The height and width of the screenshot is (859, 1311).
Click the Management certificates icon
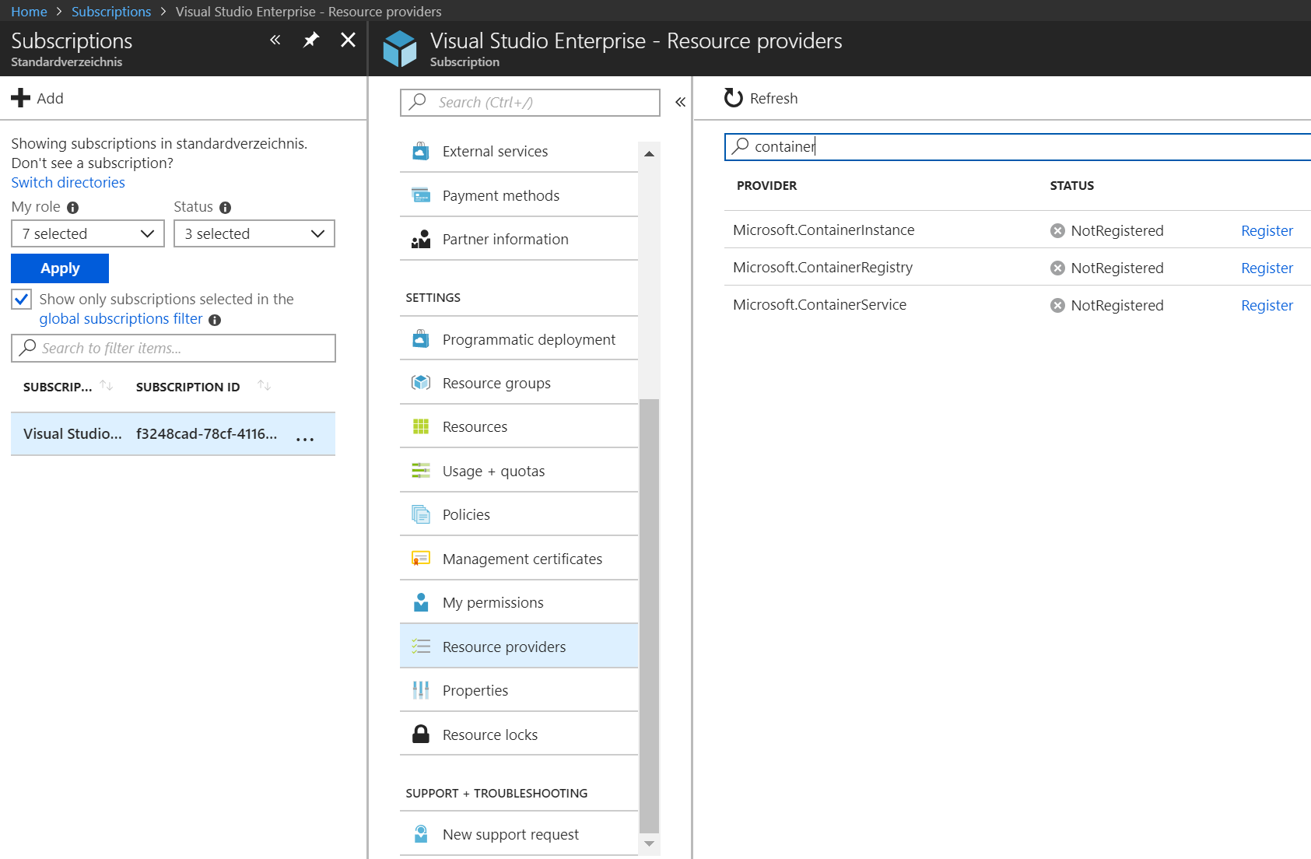coord(421,559)
